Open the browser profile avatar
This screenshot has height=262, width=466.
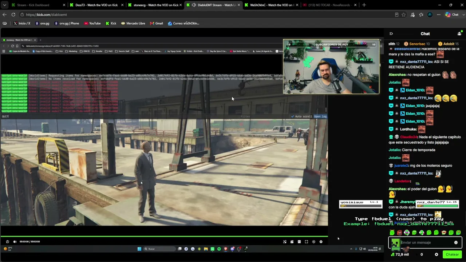[430, 15]
